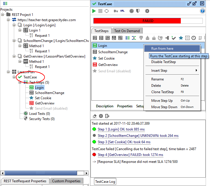The width and height of the screenshot is (210, 186).
Task: Add Delay step clock icon
Action: (x=194, y=38)
